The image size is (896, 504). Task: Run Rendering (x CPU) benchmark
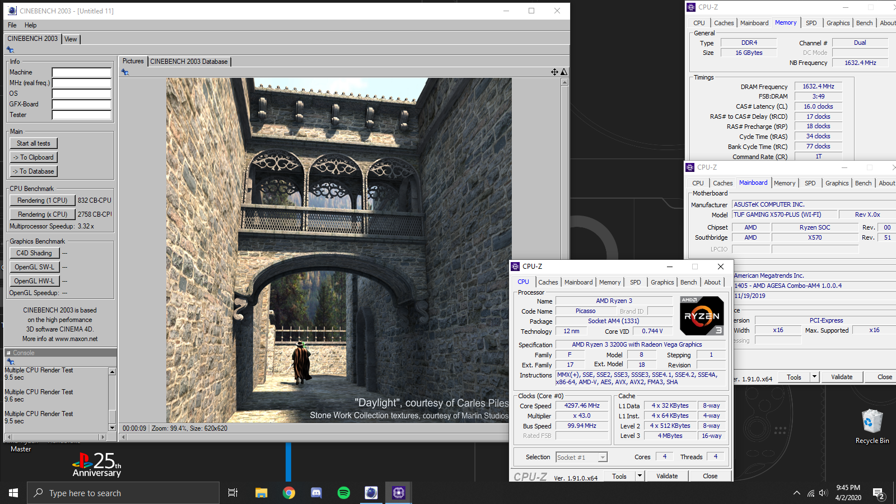(x=43, y=214)
